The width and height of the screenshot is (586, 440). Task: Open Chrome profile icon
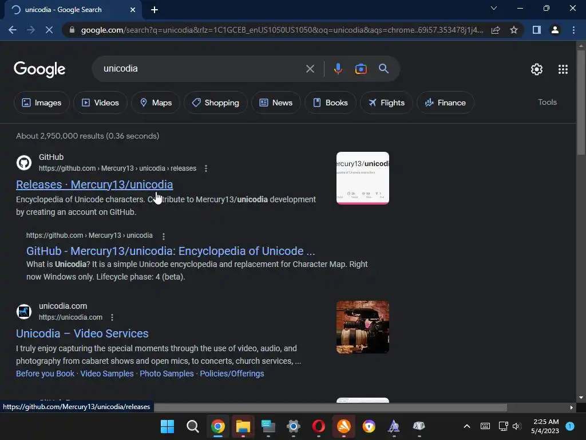click(555, 30)
